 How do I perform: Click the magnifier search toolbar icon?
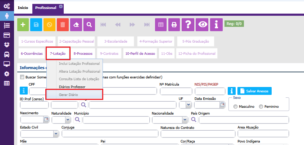[89, 25]
